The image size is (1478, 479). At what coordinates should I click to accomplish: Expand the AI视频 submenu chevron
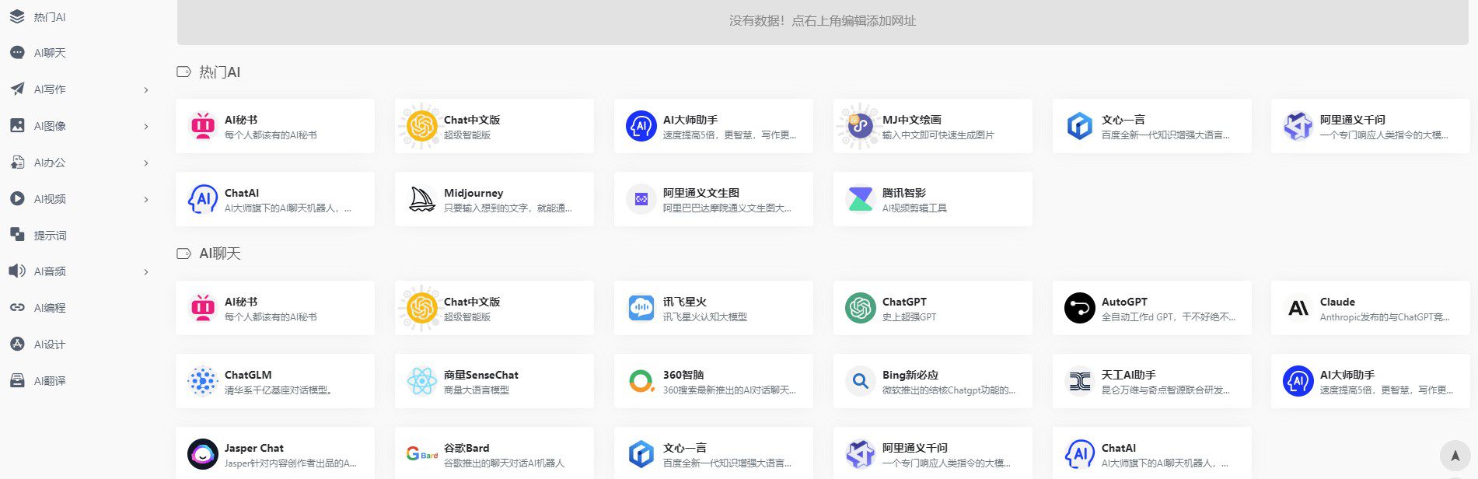[x=146, y=200]
